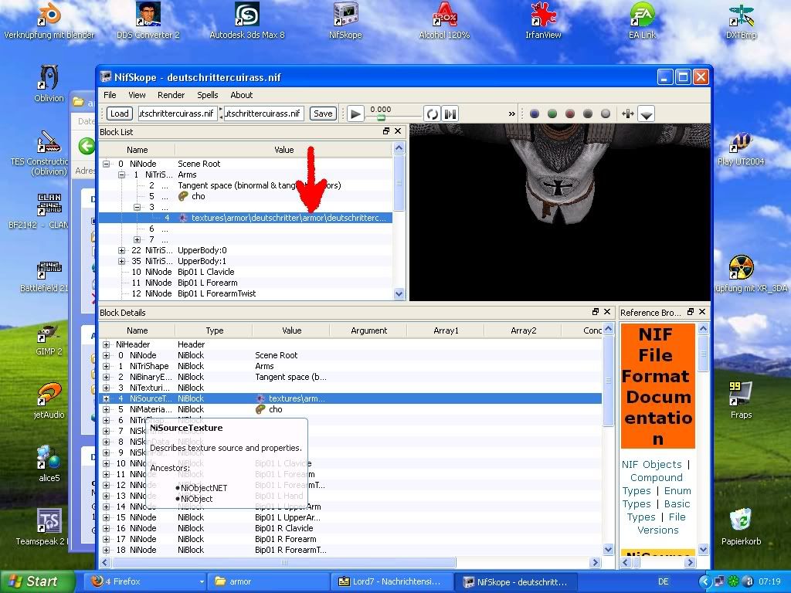Open the Render menu
The image size is (791, 593).
pos(171,95)
